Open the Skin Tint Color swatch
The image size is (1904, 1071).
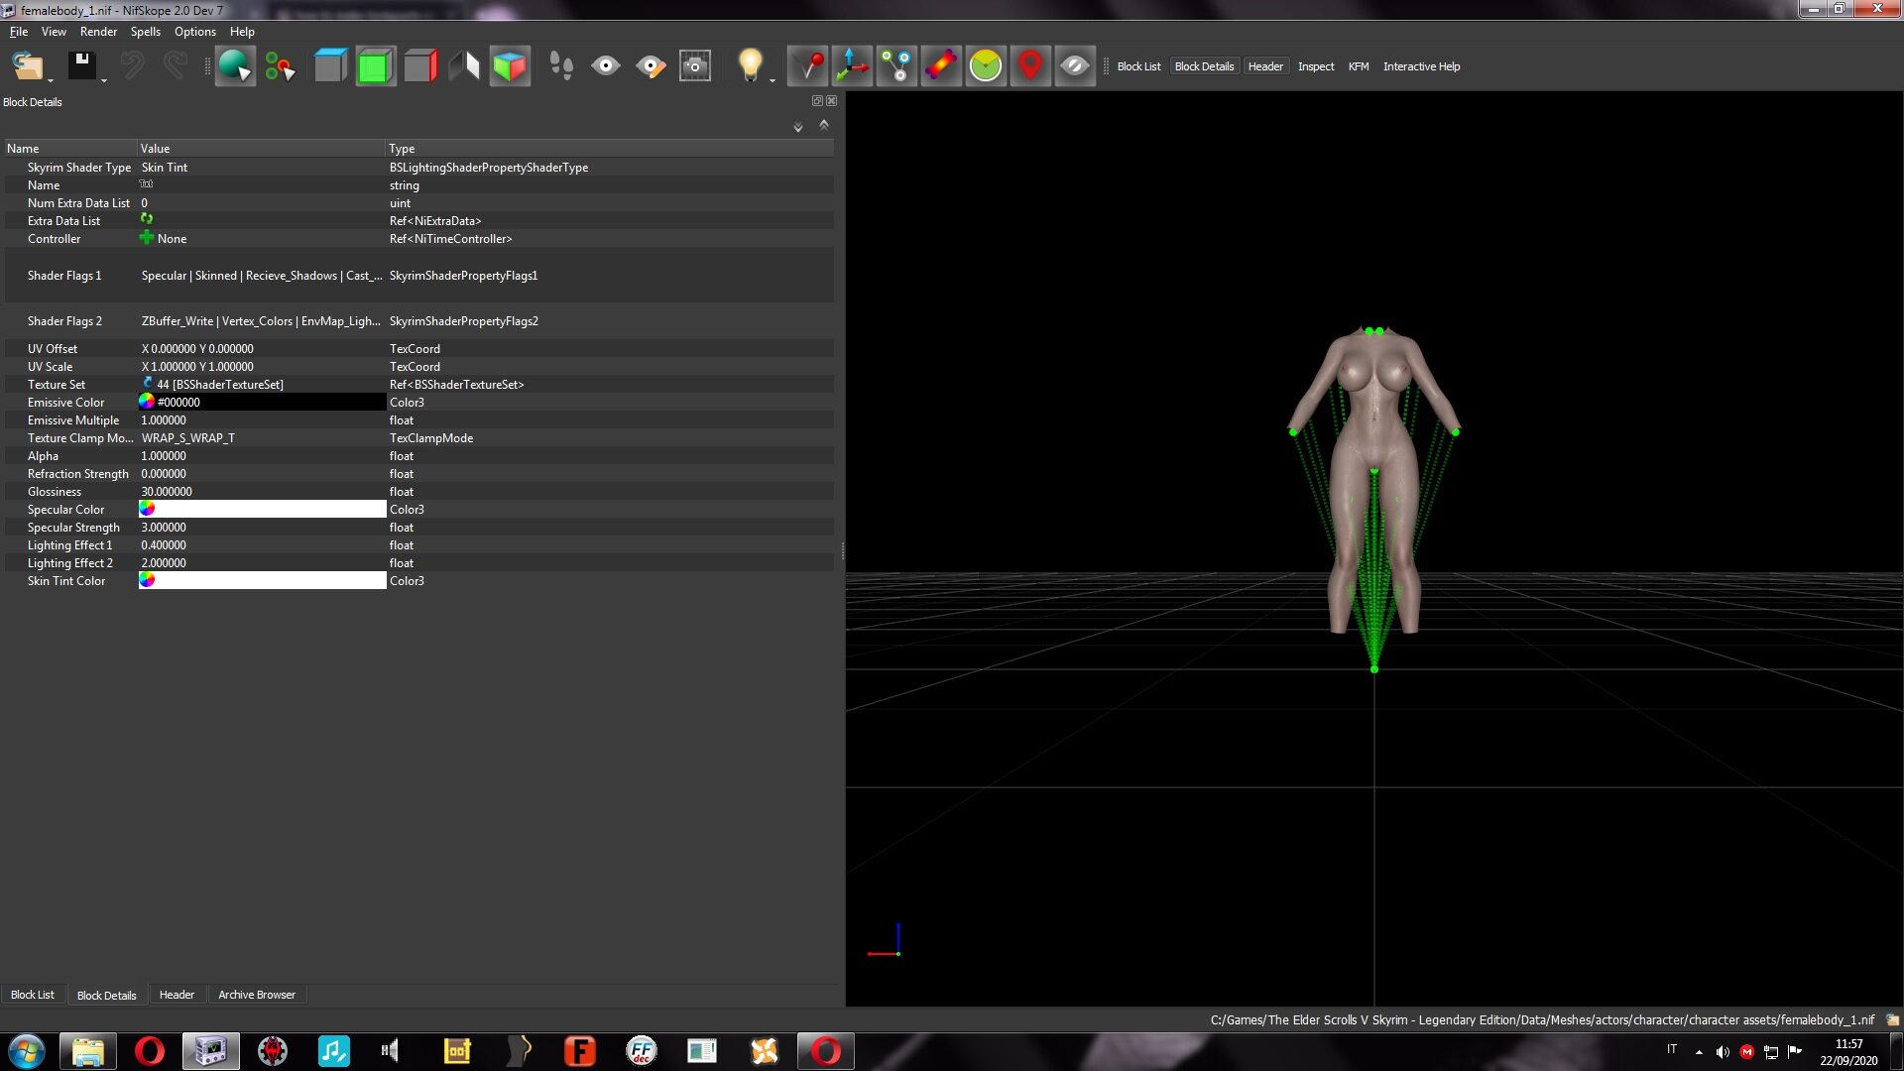point(262,581)
